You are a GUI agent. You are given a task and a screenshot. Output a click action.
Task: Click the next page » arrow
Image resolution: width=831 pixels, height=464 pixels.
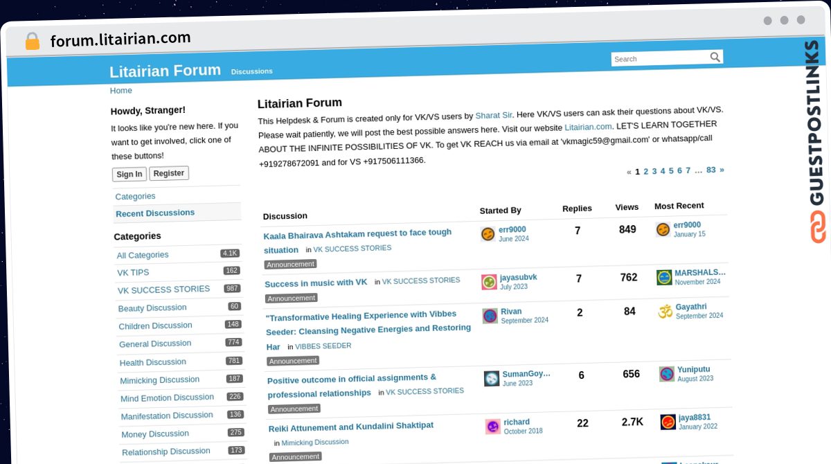[722, 170]
